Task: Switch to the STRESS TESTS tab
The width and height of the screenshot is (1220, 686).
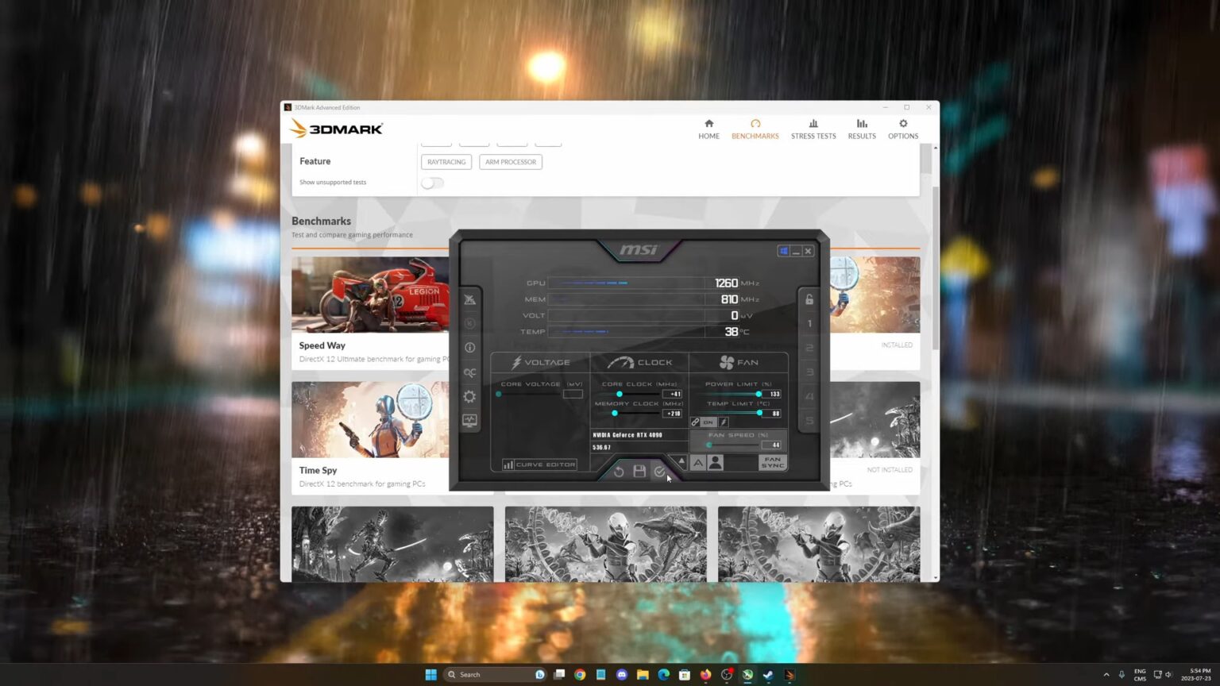Action: (813, 129)
